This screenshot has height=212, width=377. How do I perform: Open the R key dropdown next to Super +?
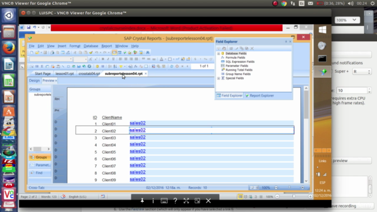[x=362, y=71]
